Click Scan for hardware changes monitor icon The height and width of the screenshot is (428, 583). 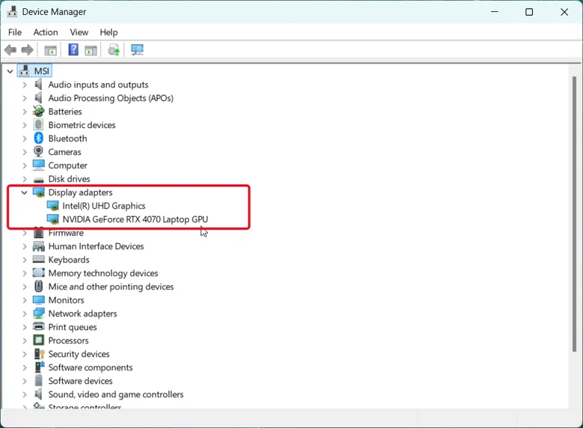(138, 49)
